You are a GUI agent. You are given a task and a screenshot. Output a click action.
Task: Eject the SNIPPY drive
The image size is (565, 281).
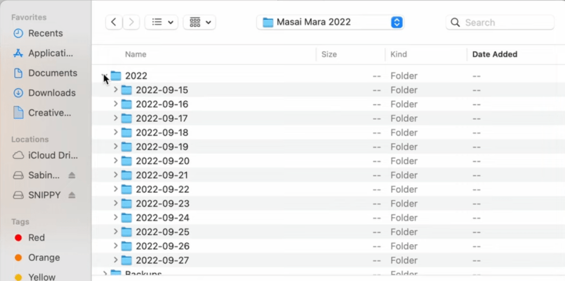tap(72, 196)
